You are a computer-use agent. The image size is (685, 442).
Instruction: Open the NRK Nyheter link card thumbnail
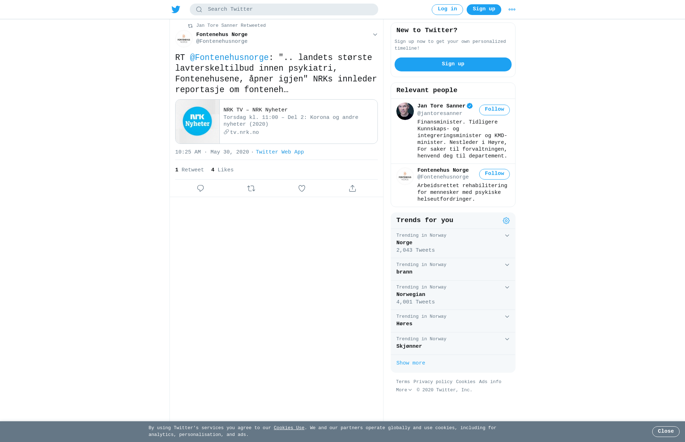tap(198, 122)
